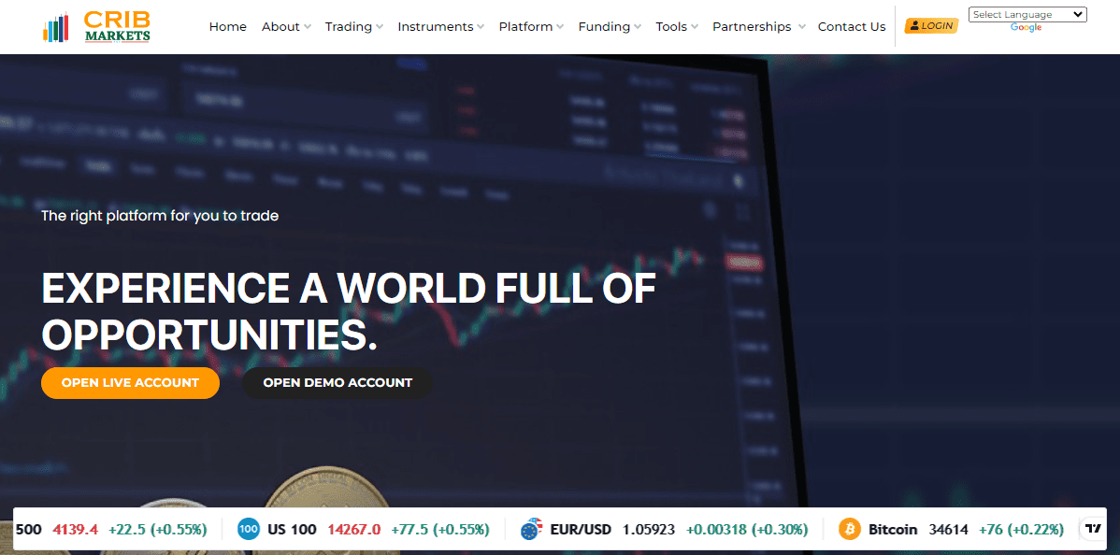Click the Crib Markets logo

coord(95,26)
